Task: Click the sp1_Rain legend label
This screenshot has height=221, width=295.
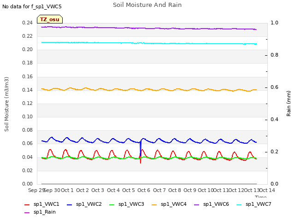Action: pyautogui.click(x=45, y=212)
